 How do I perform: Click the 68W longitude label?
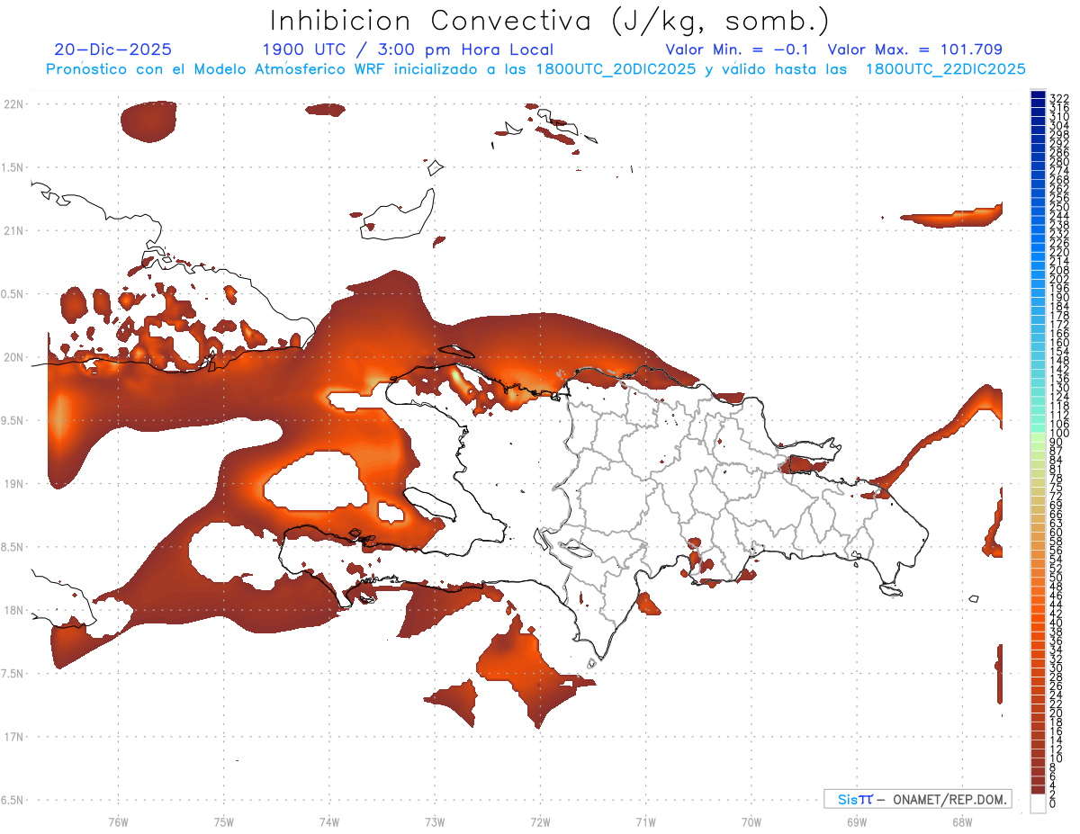962,821
